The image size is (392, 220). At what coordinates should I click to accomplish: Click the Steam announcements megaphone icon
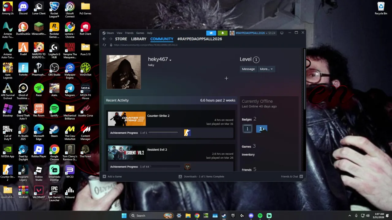[211, 33]
